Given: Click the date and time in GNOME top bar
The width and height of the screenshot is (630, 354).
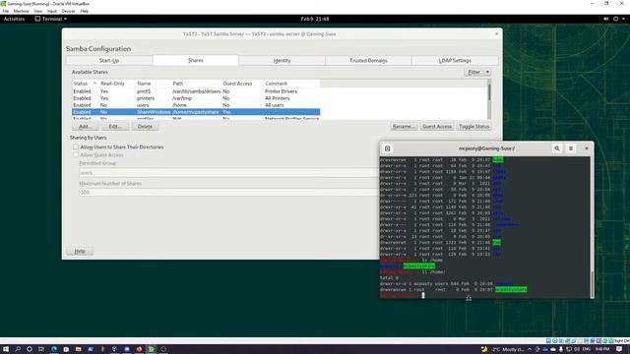Looking at the screenshot, I should [315, 19].
